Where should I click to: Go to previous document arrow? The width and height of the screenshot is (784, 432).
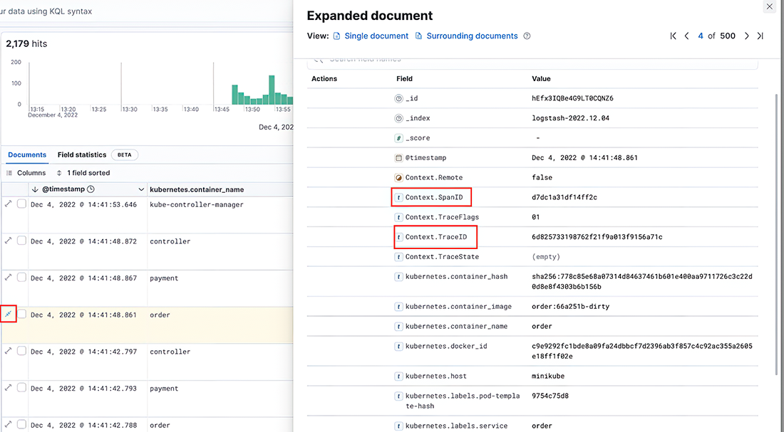[686, 36]
